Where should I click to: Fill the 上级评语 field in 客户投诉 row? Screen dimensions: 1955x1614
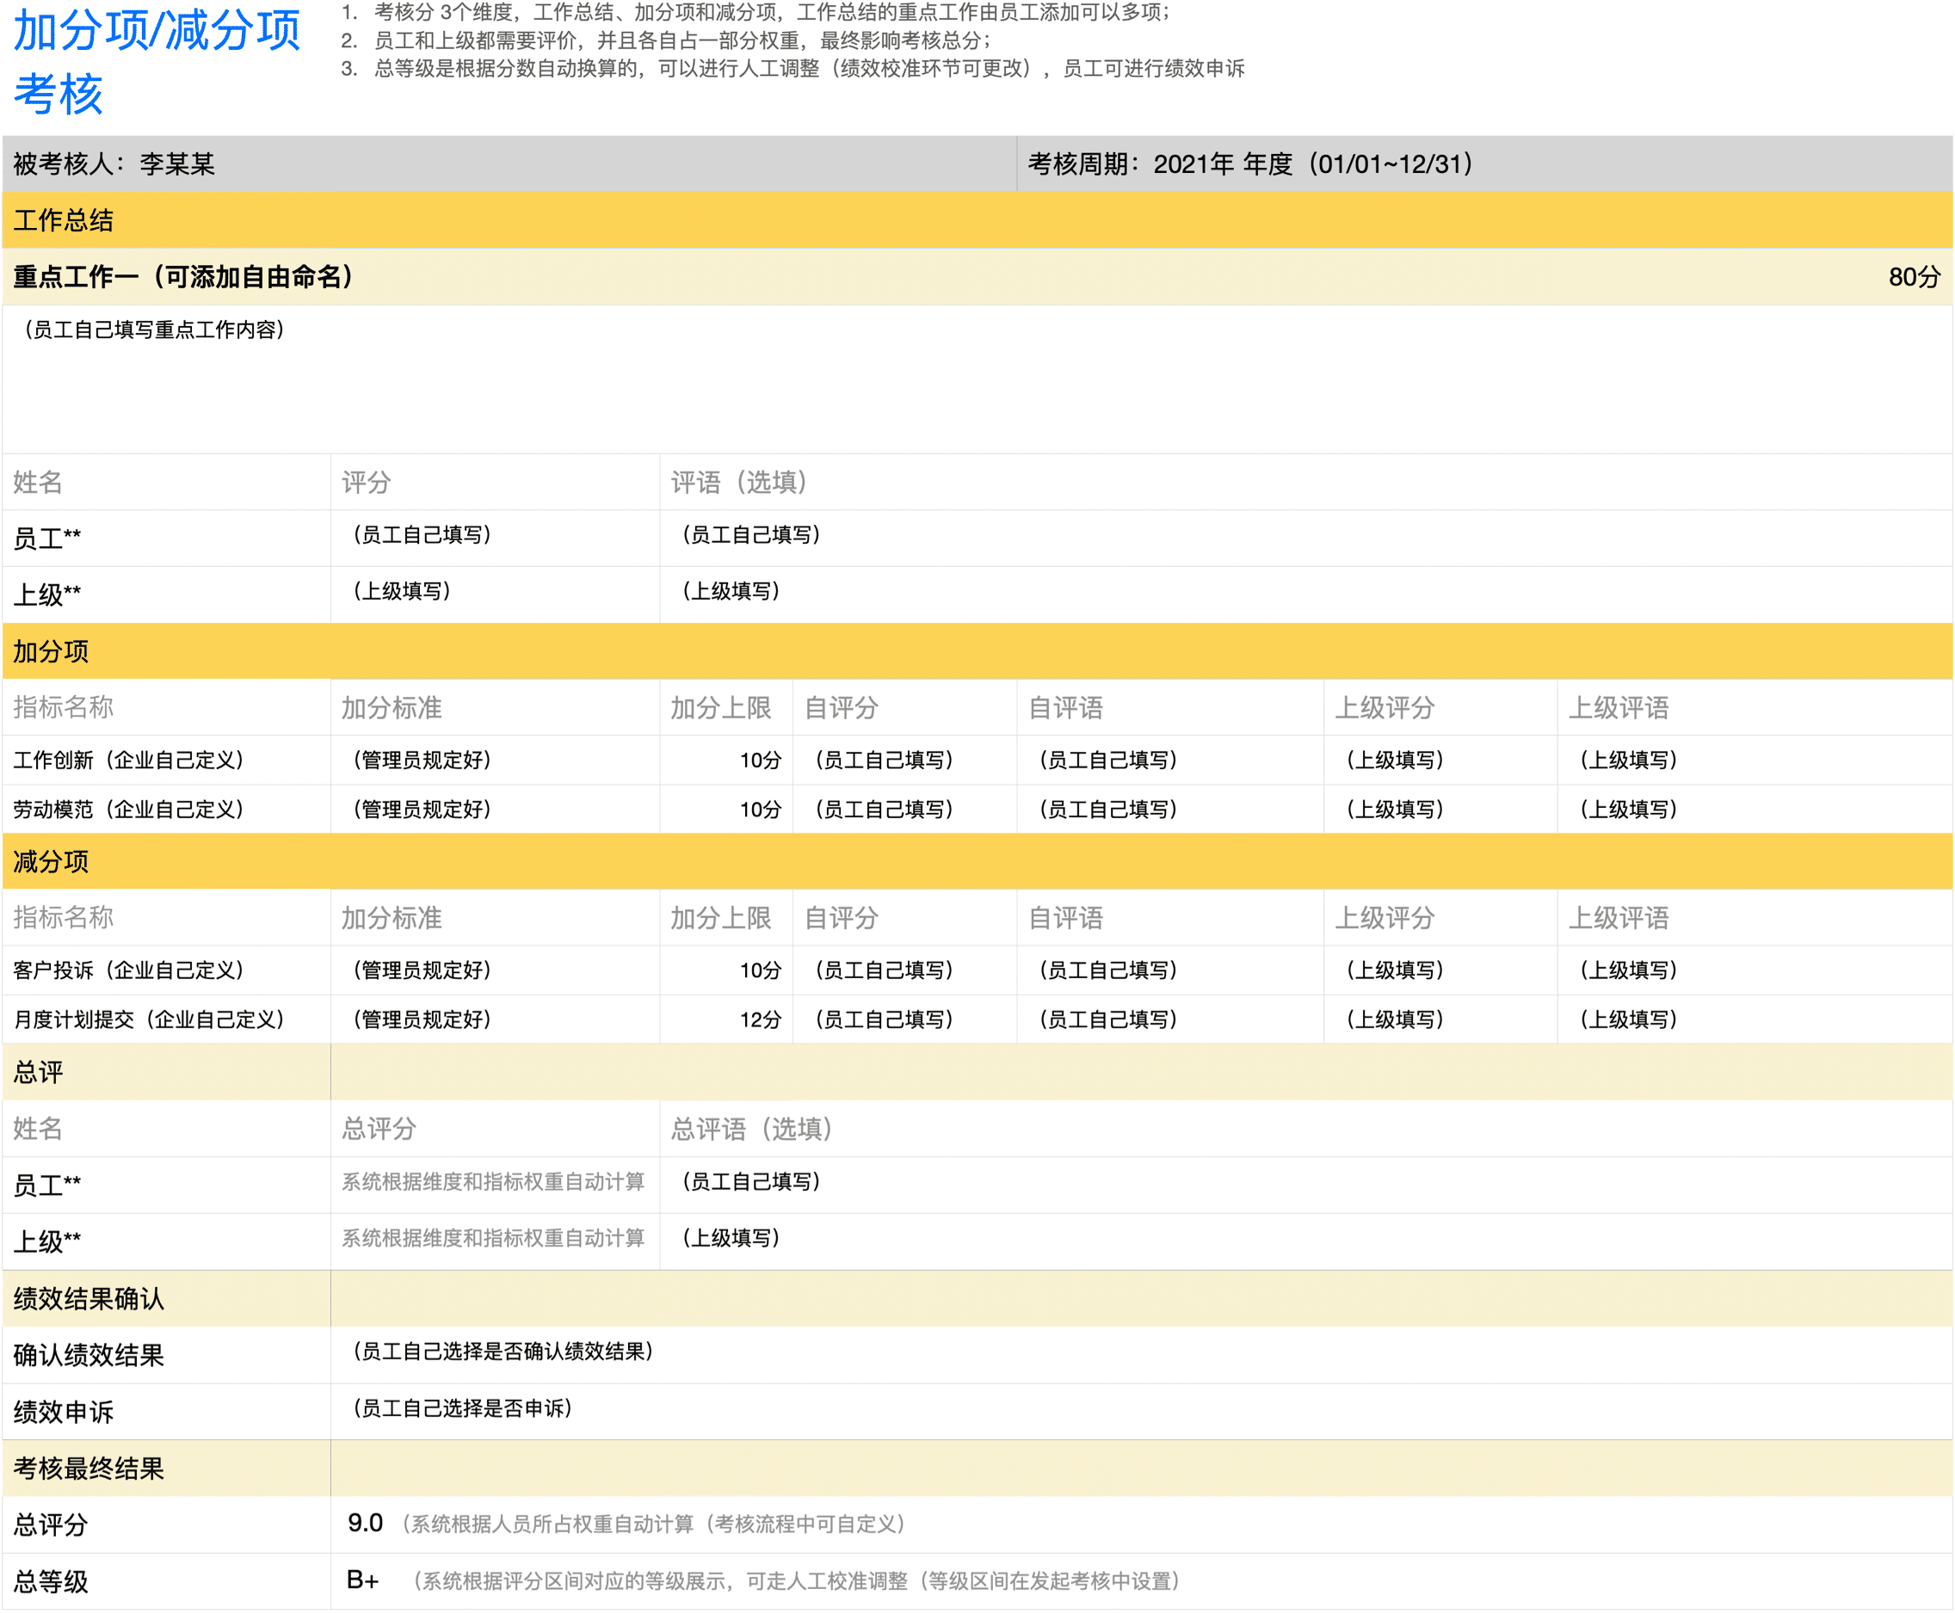click(1755, 970)
